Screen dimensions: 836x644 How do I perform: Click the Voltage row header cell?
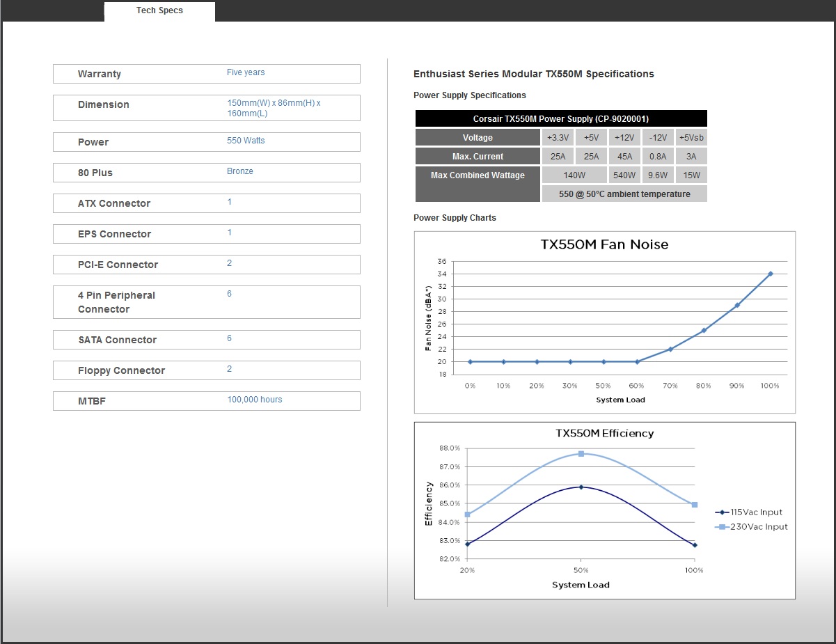478,138
